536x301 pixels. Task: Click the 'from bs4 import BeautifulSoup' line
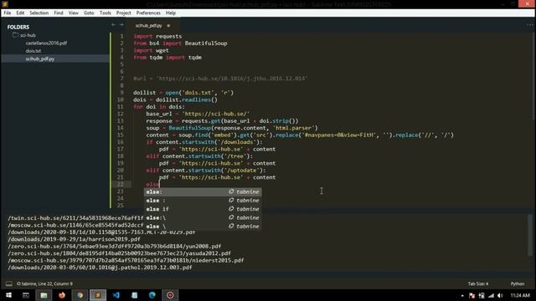click(180, 43)
